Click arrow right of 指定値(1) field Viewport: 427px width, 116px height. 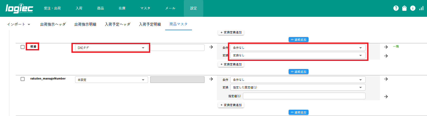386,97
